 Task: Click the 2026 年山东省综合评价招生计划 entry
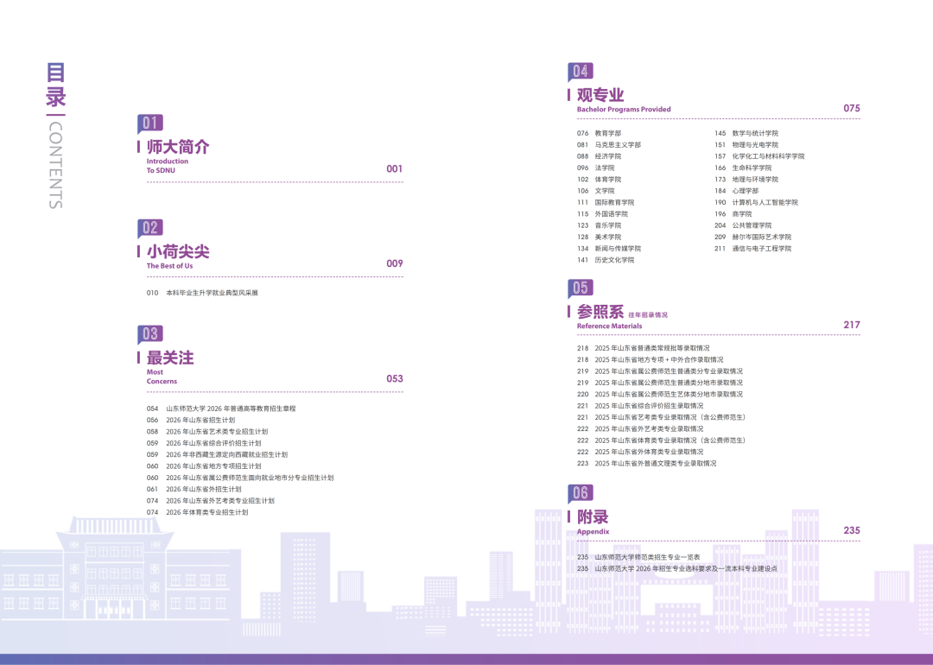coord(204,443)
